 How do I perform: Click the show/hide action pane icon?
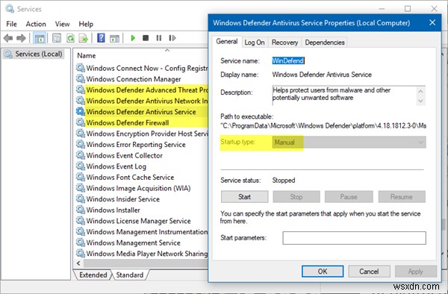[x=114, y=38]
